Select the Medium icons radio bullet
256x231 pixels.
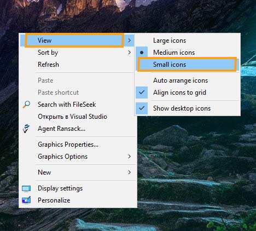[x=142, y=53]
